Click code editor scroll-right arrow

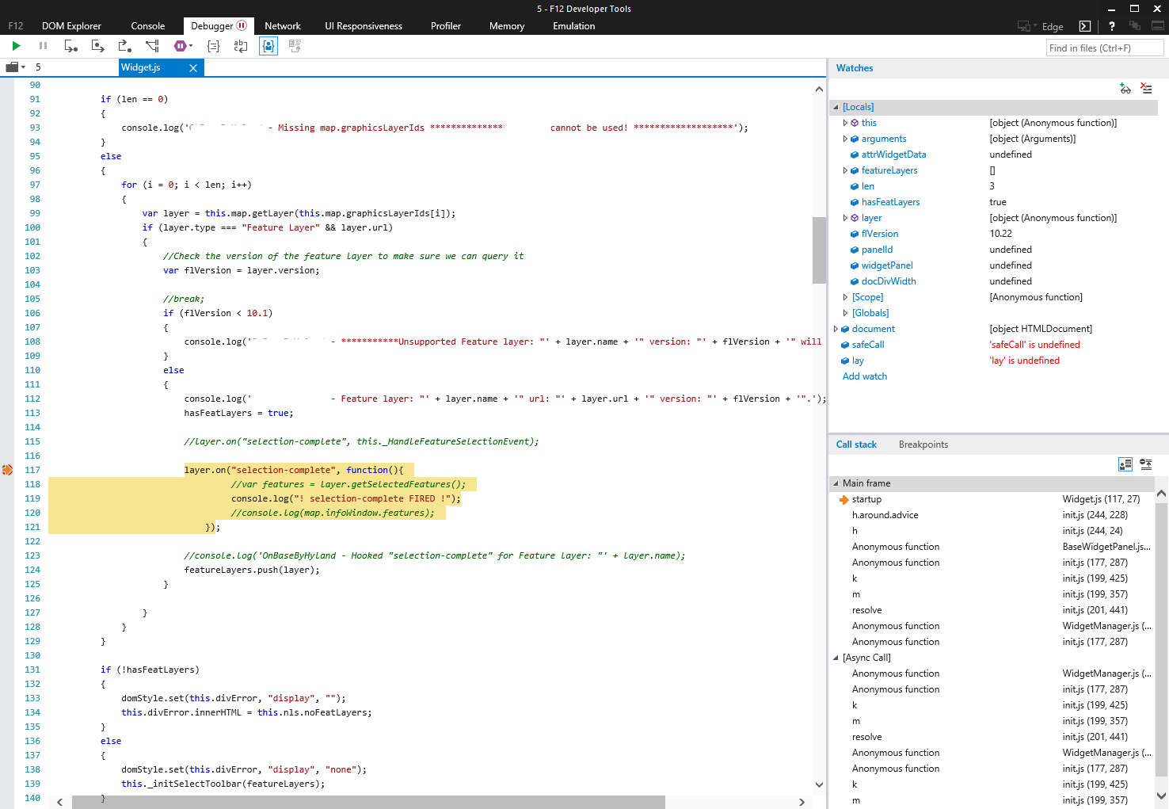pos(802,802)
